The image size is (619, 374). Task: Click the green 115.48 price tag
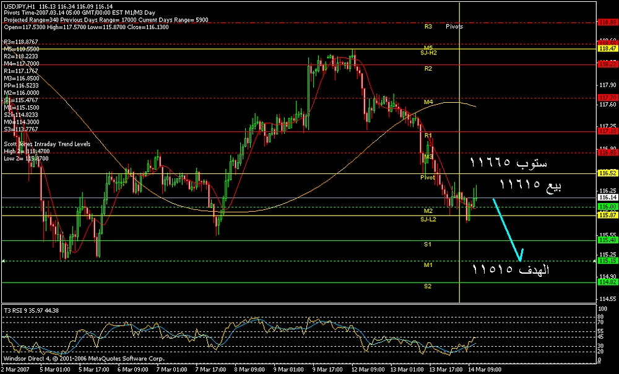click(x=606, y=240)
